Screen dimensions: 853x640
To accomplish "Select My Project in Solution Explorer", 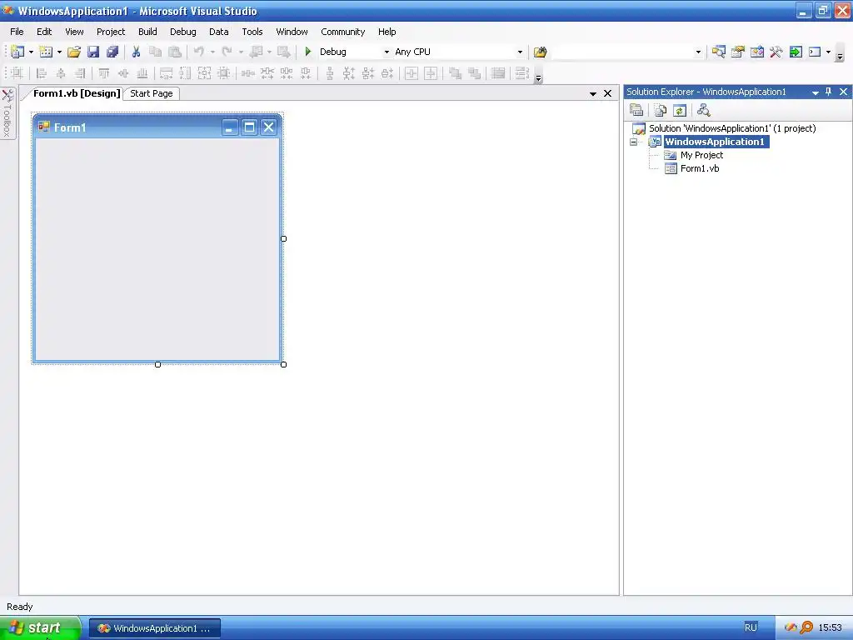I will coord(701,155).
